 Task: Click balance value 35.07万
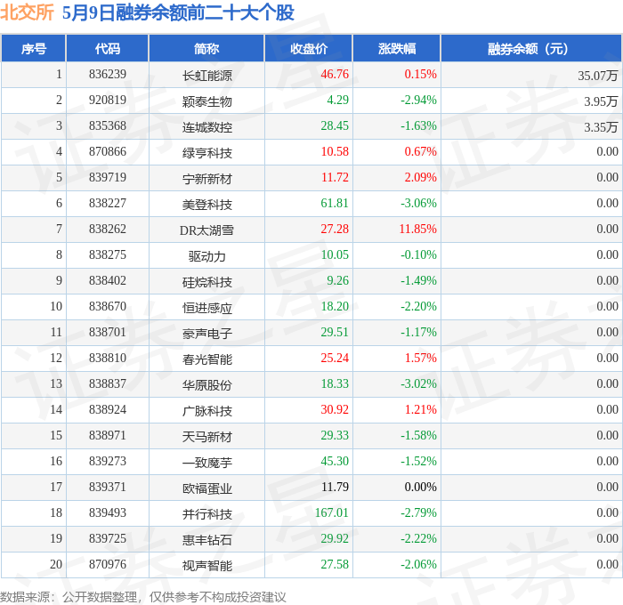(597, 75)
